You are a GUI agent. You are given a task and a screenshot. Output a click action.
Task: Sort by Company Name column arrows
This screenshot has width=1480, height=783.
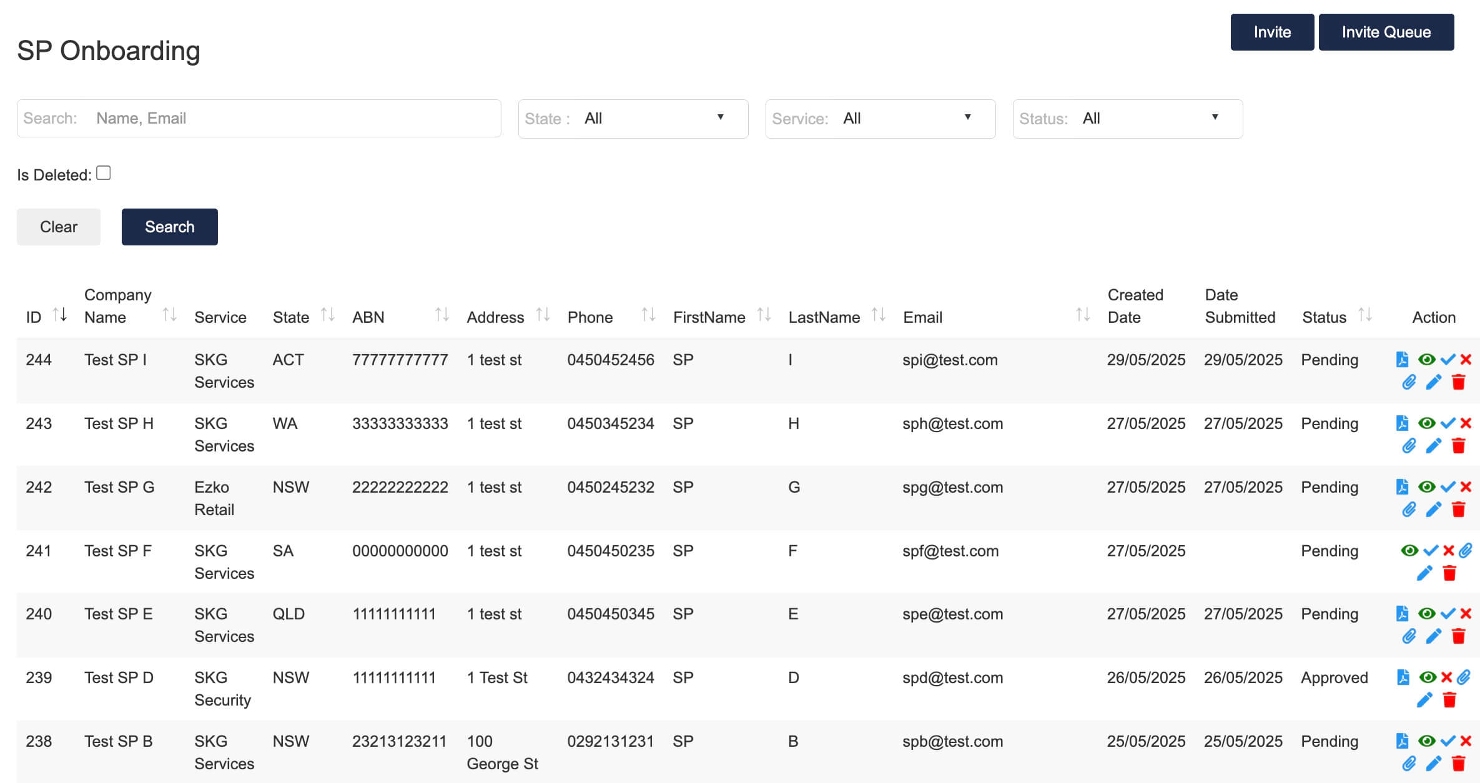170,315
